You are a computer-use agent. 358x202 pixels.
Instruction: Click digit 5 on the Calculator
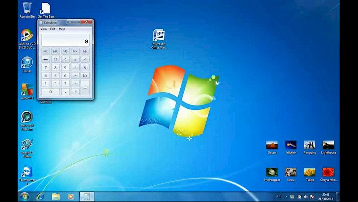tap(55, 76)
